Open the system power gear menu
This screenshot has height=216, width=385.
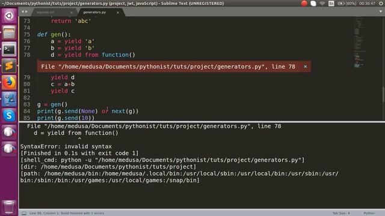pos(381,4)
